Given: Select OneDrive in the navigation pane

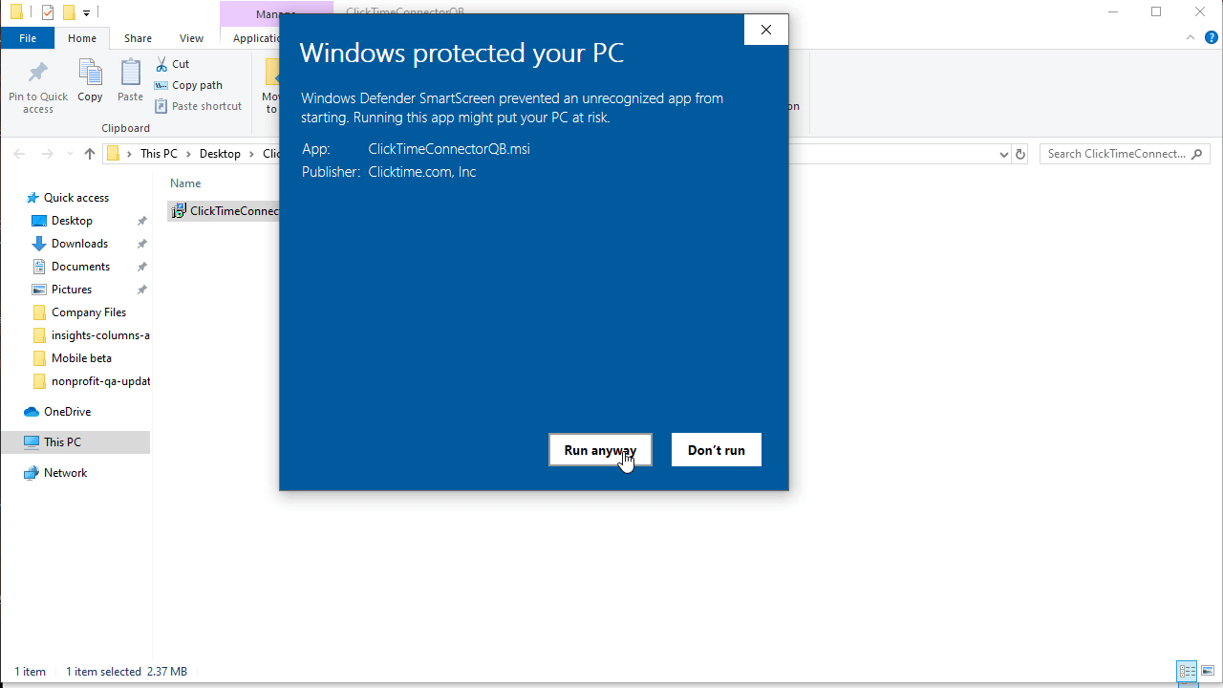Looking at the screenshot, I should tap(67, 412).
